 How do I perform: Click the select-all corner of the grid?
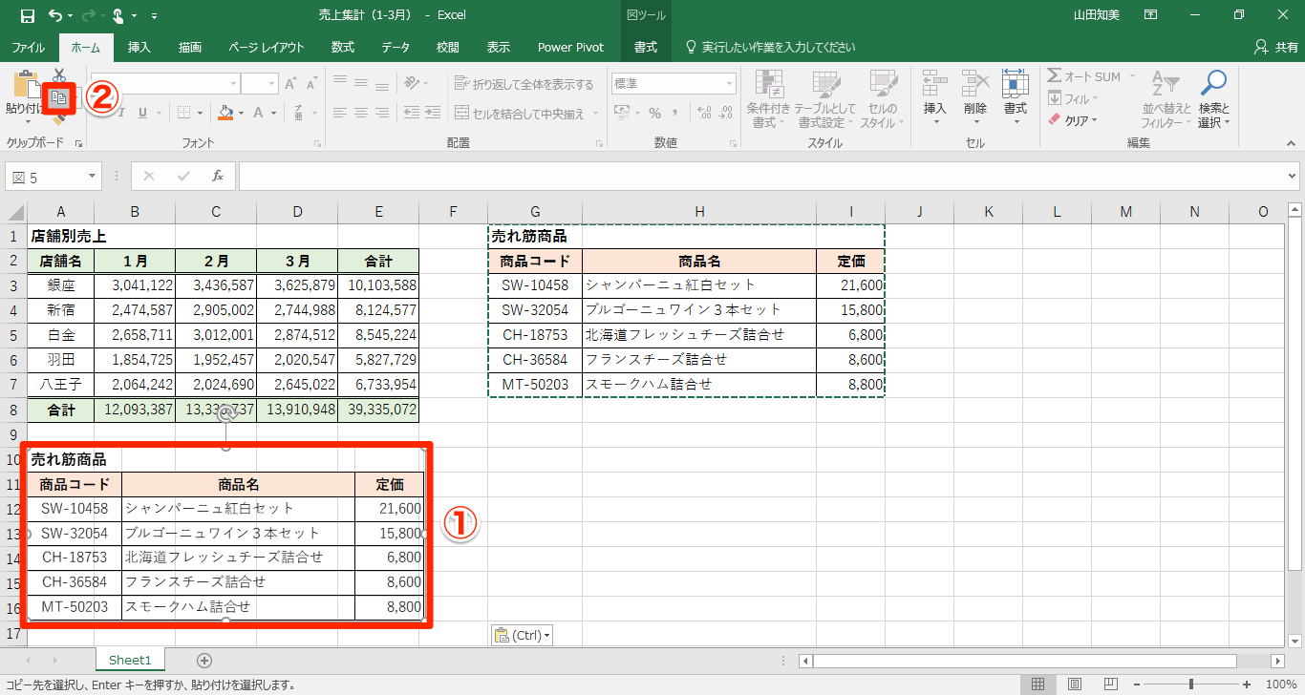15,212
